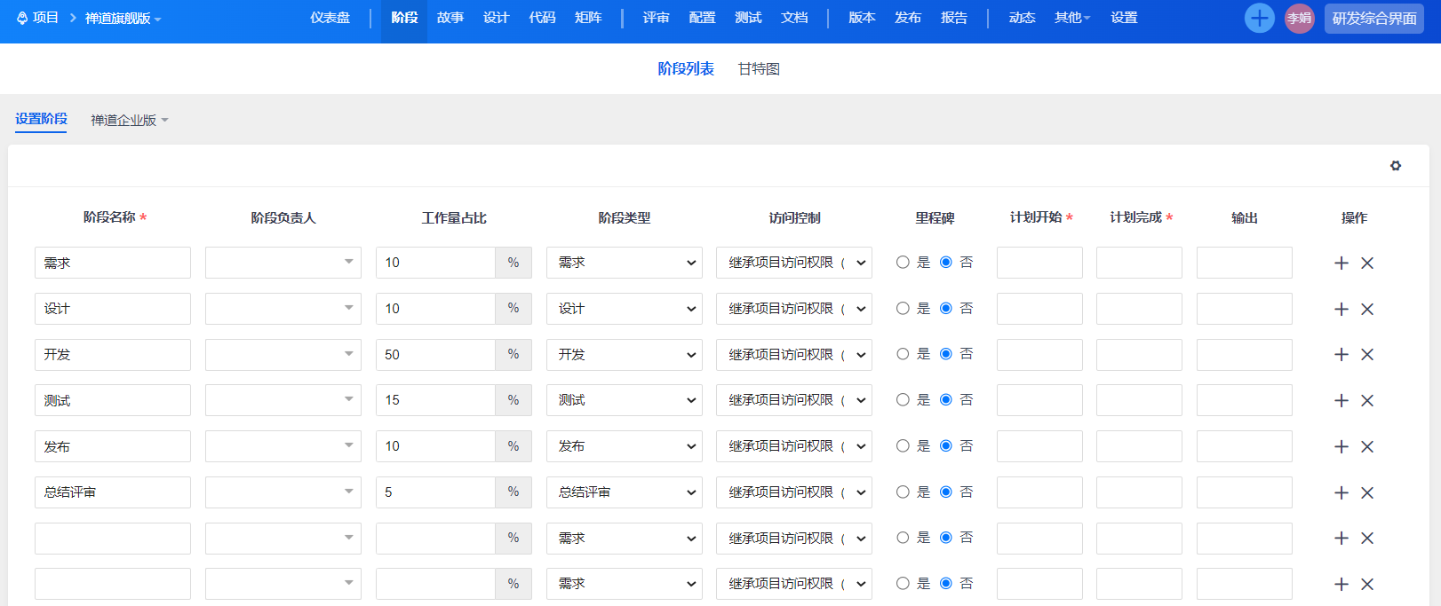Click the blue plus quick-create icon
Screen dimensions: 1441x606
click(x=1259, y=18)
